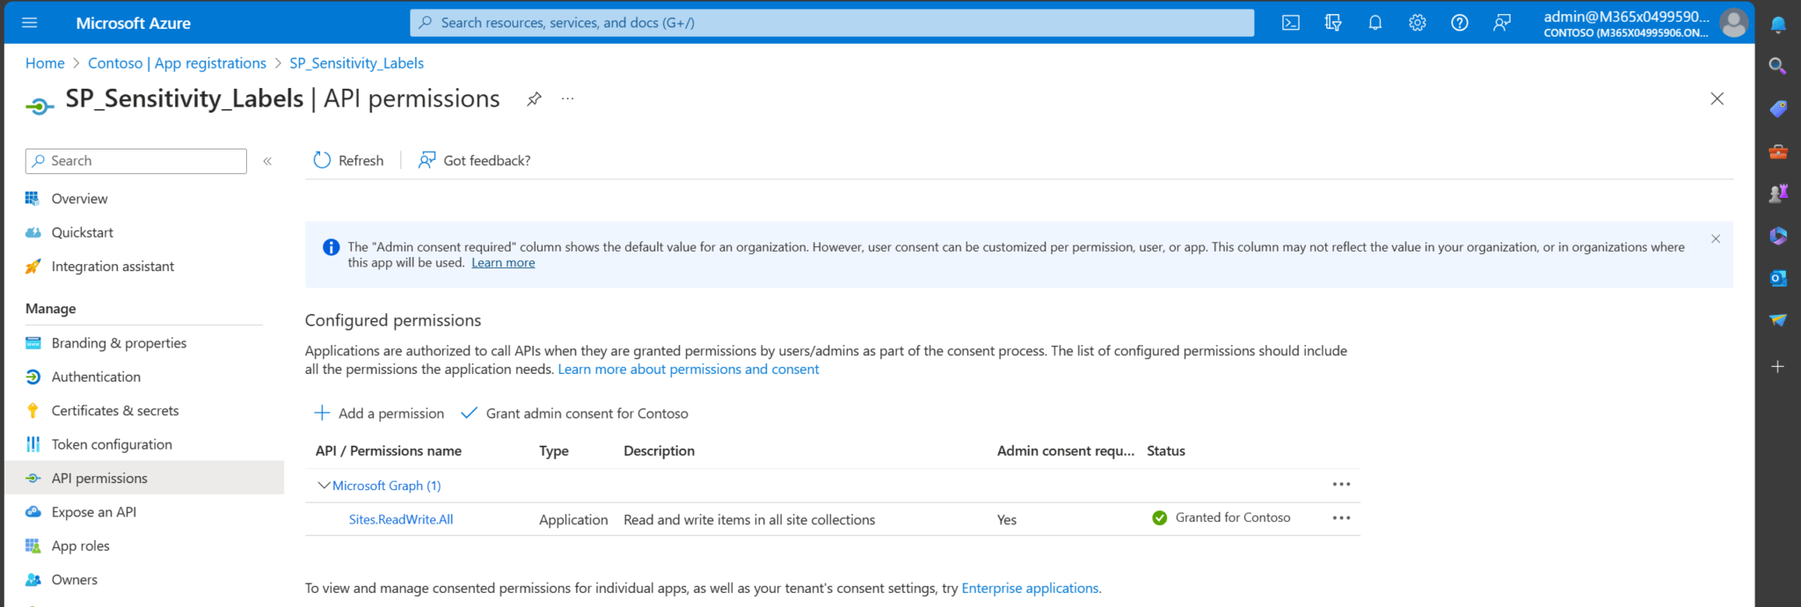Click the feedback icon in the top bar
Image resolution: width=1801 pixels, height=607 pixels.
(x=1502, y=23)
